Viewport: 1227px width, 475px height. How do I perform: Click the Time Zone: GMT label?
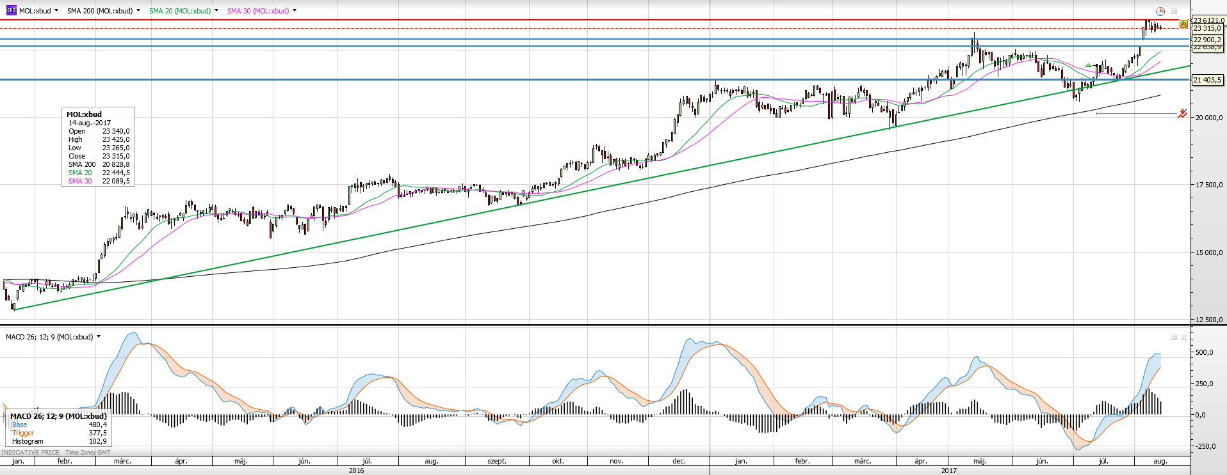88,452
